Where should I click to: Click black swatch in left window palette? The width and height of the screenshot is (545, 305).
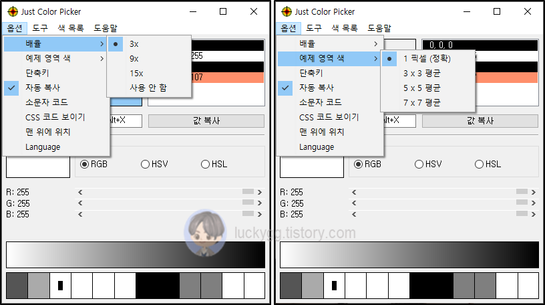tap(158, 286)
